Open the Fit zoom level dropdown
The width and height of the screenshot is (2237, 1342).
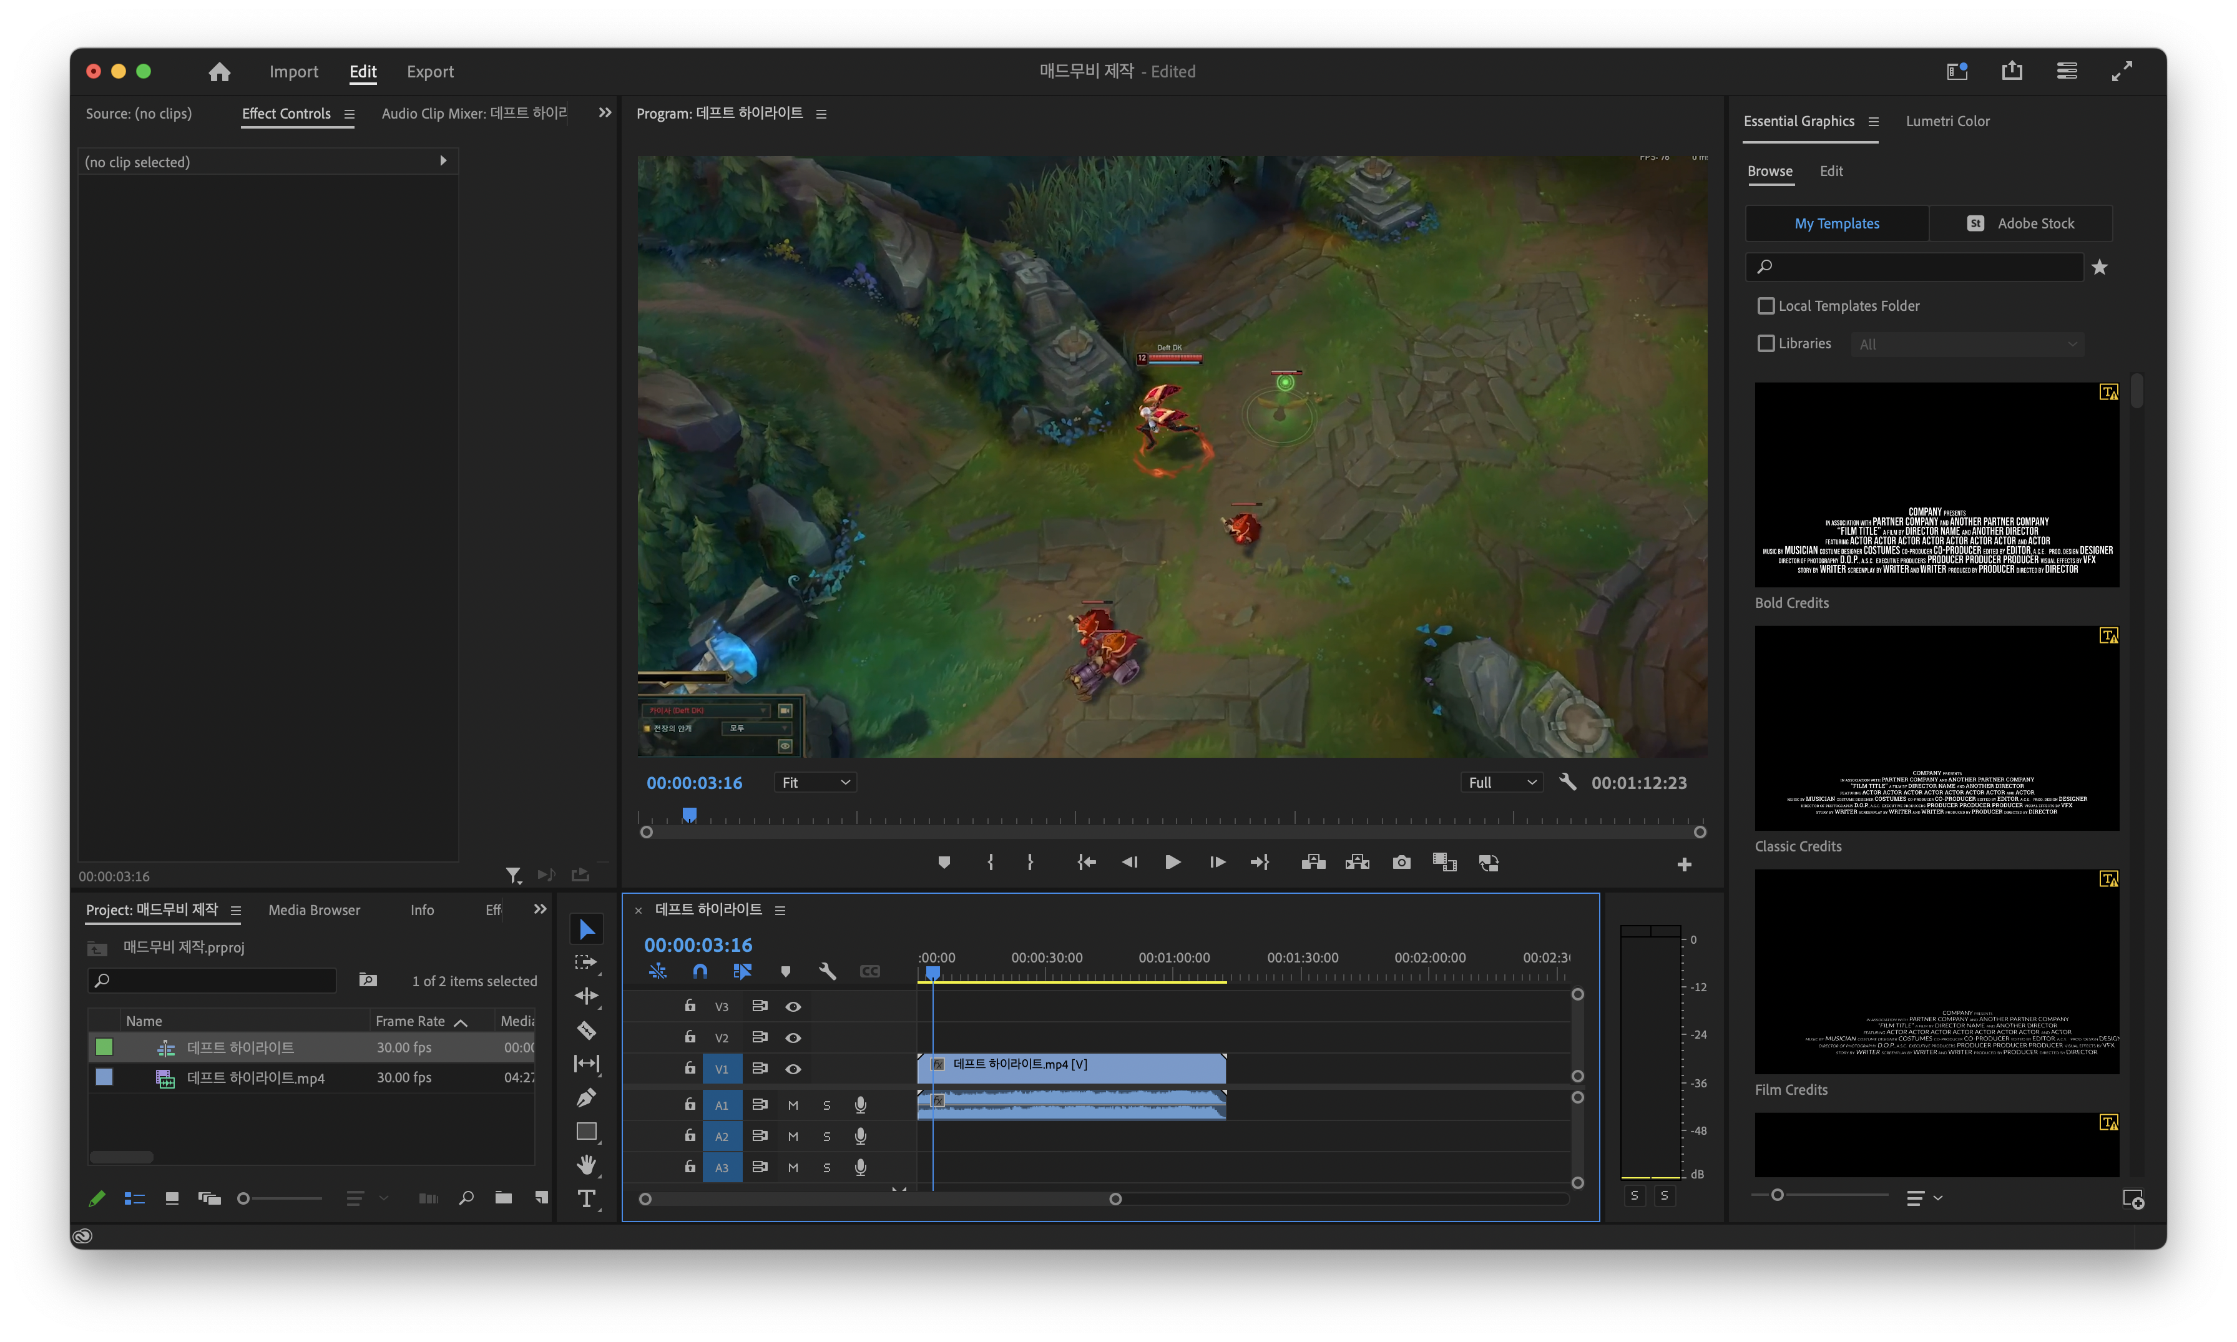point(815,782)
